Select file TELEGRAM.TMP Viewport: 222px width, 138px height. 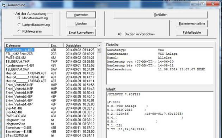coord(18,62)
